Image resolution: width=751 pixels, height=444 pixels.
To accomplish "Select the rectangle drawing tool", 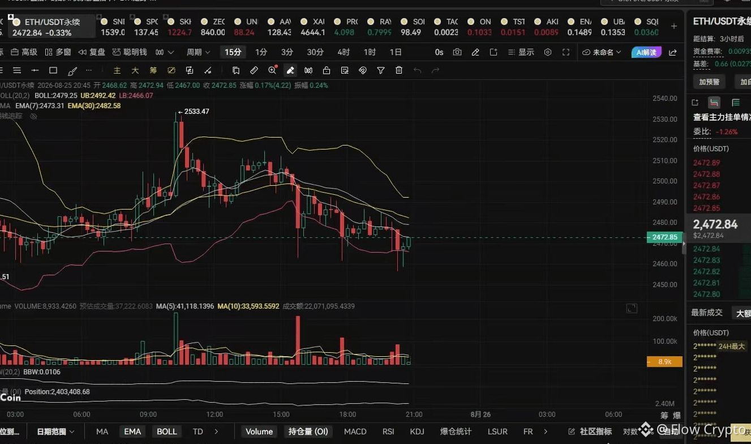I will 53,71.
